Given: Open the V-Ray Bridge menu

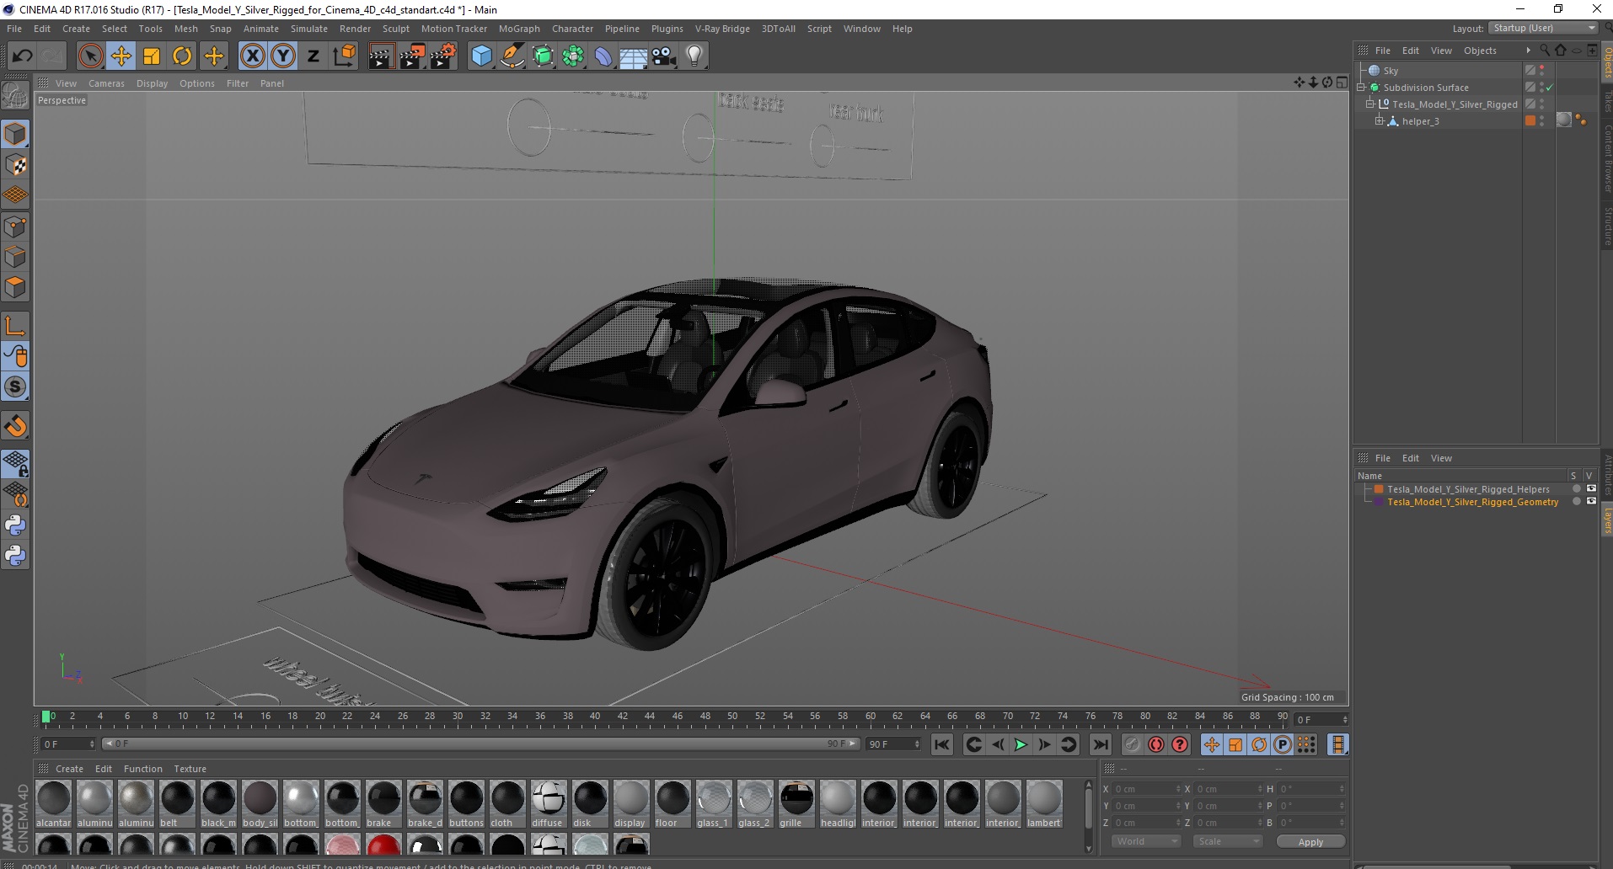Looking at the screenshot, I should click(x=722, y=29).
